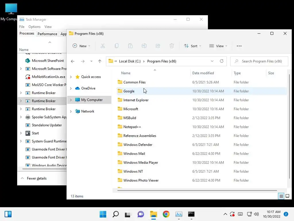Open Chat app from taskbar
294x221 pixels.
(141, 214)
